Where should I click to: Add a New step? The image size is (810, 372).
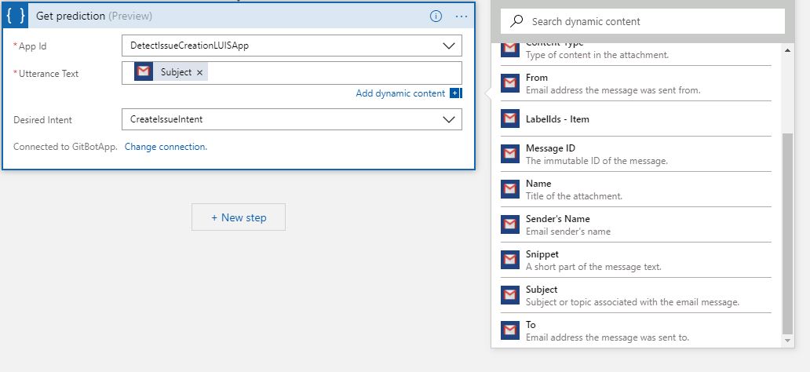tap(238, 217)
